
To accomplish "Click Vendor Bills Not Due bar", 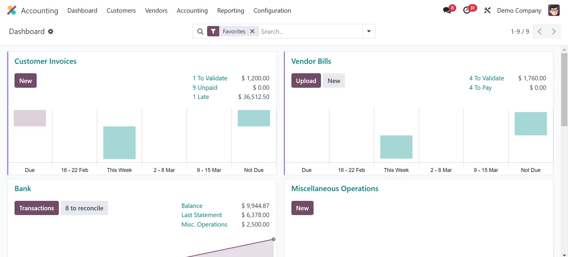I will (x=531, y=124).
